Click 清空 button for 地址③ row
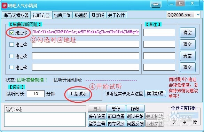Image resolution: width=204 pixels, height=132 pixels. [188, 56]
